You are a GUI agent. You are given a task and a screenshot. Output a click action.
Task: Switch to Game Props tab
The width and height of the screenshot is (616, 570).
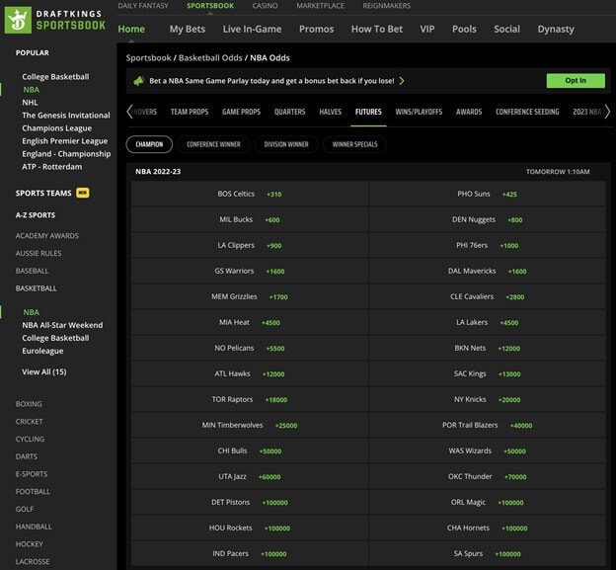(x=241, y=112)
